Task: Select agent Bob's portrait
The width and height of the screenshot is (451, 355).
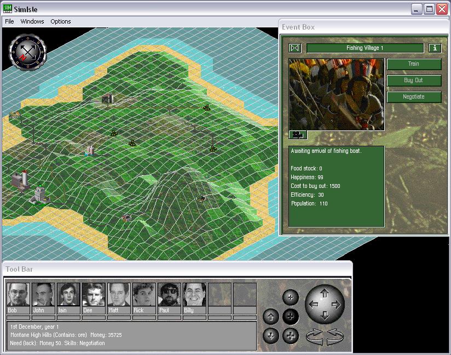Action: 18,295
